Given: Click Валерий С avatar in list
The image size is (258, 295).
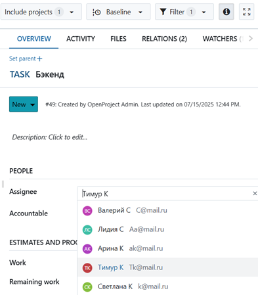Looking at the screenshot, I should pos(87,211).
